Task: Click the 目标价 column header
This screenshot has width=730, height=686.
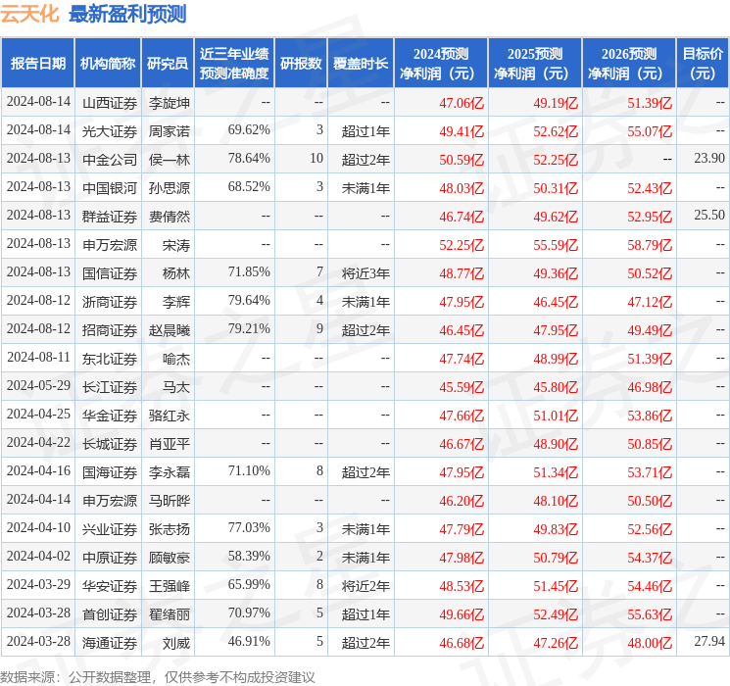Action: 703,64
